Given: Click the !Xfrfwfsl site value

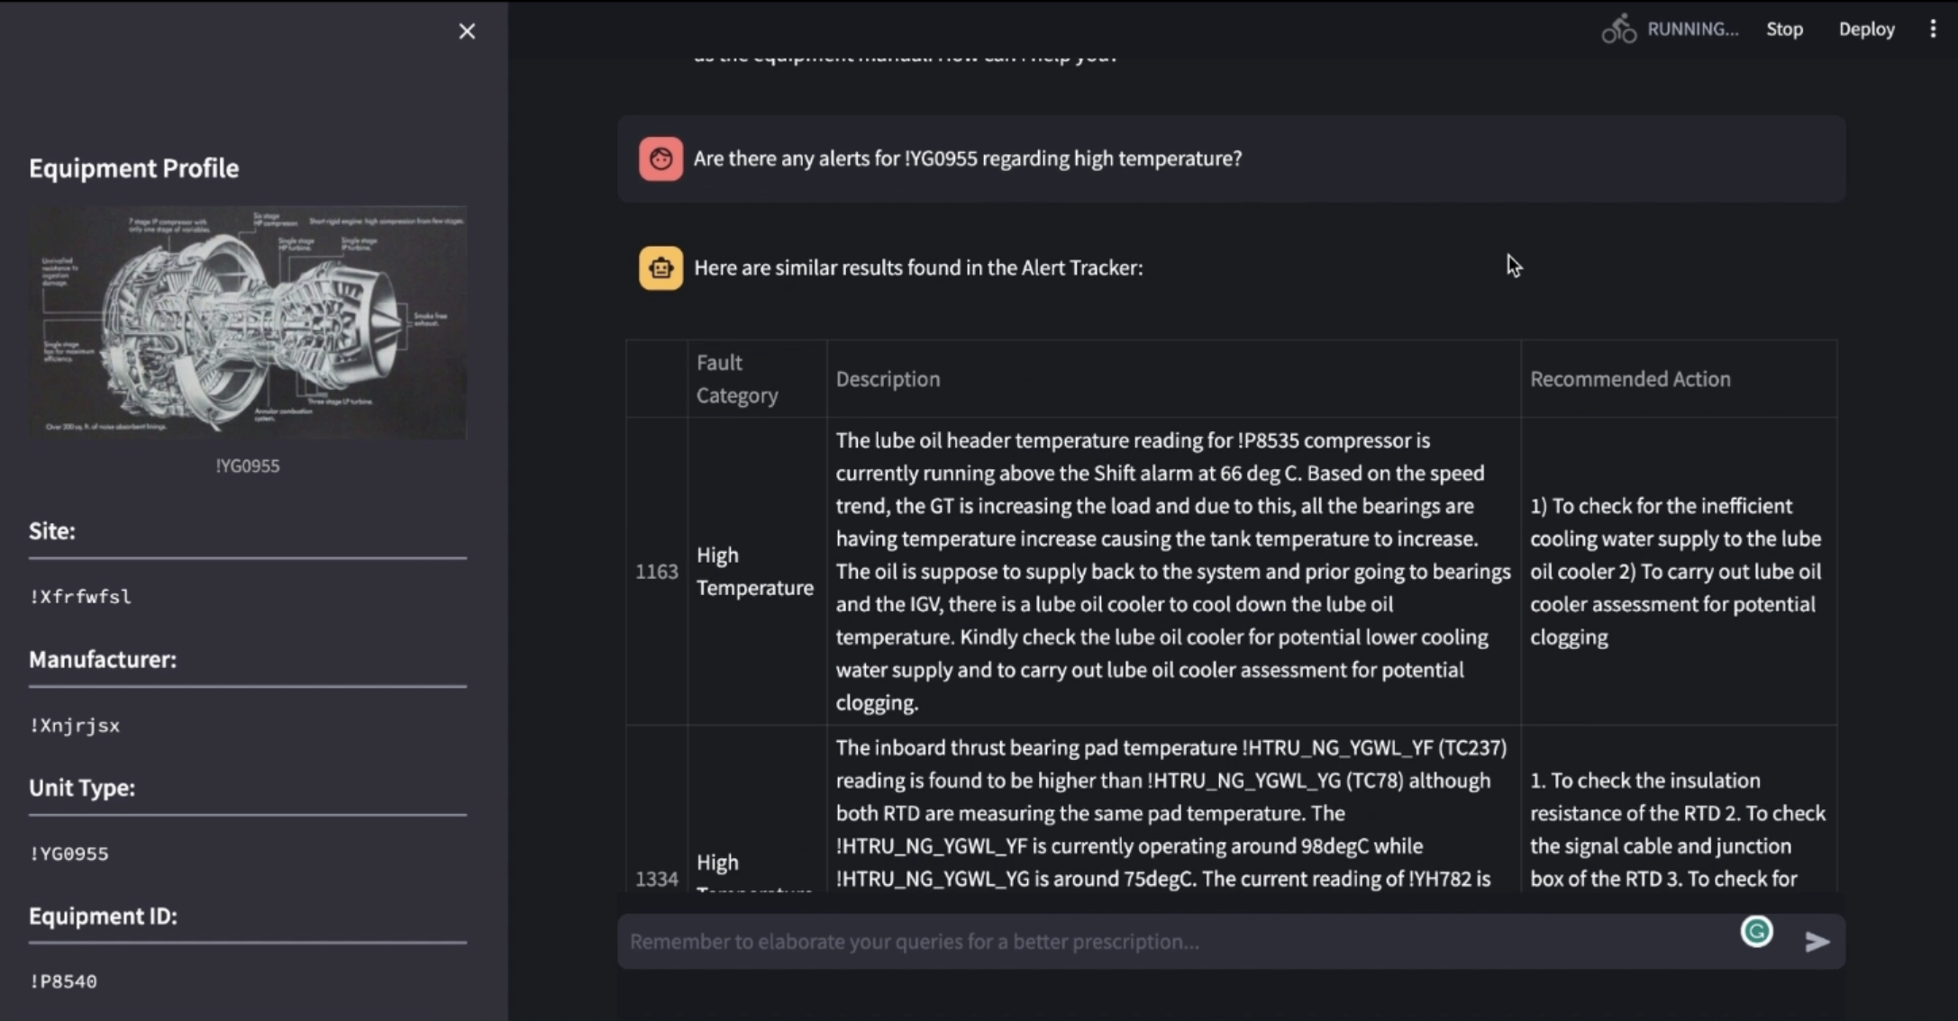Looking at the screenshot, I should 81,597.
